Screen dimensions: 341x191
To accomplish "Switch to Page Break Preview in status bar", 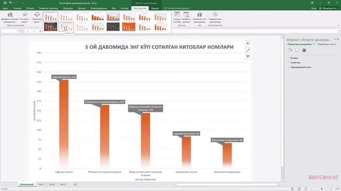I will click(x=306, y=189).
